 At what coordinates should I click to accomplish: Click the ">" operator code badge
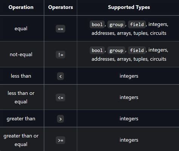tap(60, 119)
